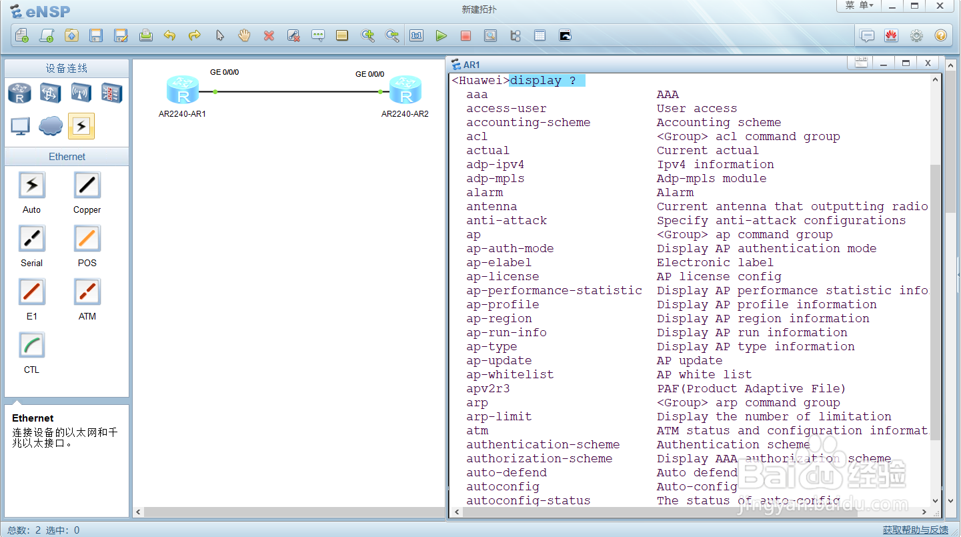Open the forum chat bubble icon

867,35
